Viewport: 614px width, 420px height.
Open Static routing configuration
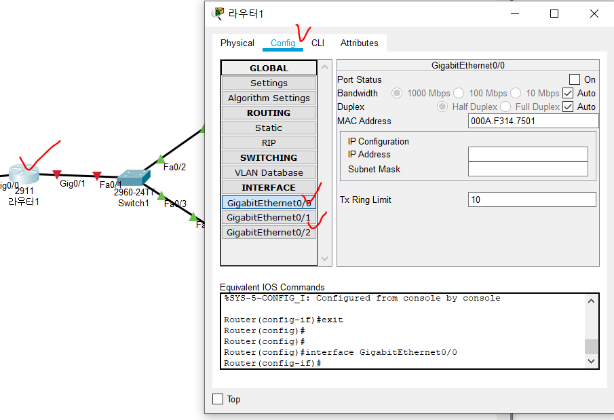tap(269, 128)
